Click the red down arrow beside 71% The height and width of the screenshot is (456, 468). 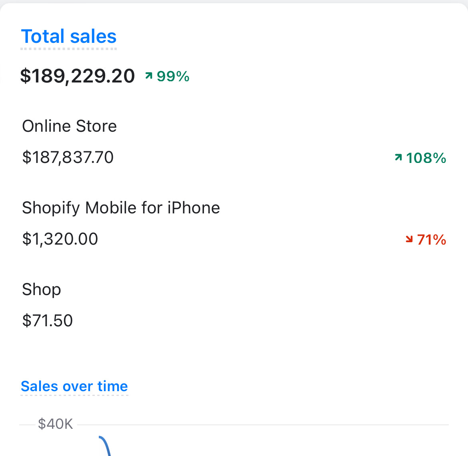pyautogui.click(x=409, y=239)
